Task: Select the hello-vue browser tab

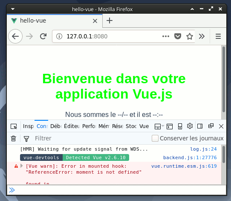Action: coord(55,20)
